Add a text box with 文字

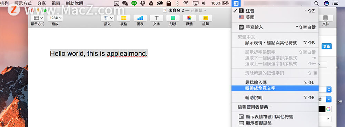156,18
